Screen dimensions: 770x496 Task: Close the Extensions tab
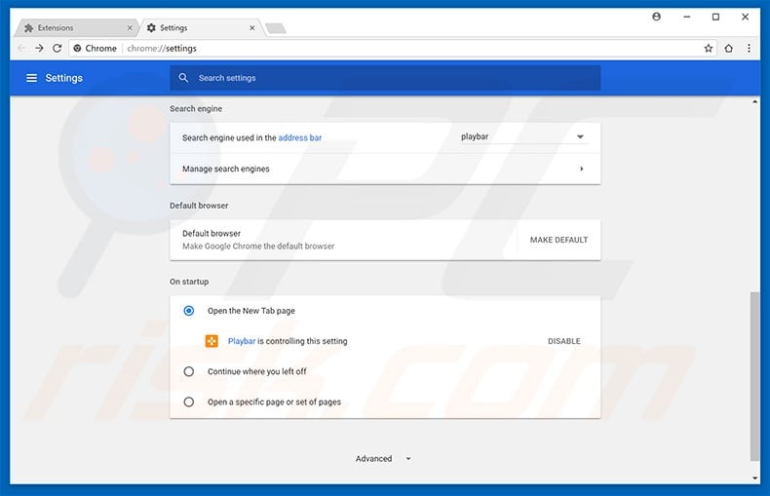pos(130,28)
